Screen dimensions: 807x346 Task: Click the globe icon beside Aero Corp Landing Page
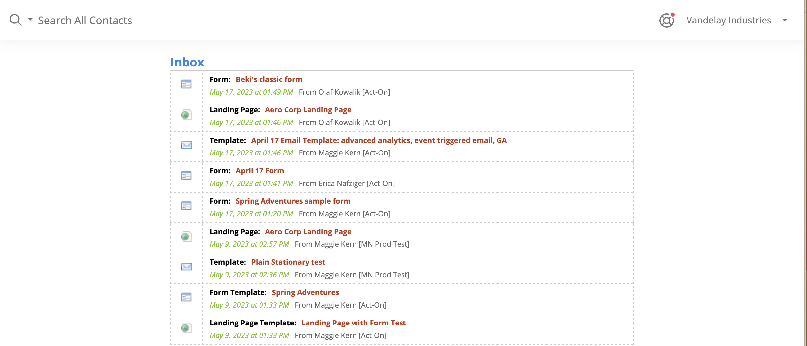tap(186, 115)
